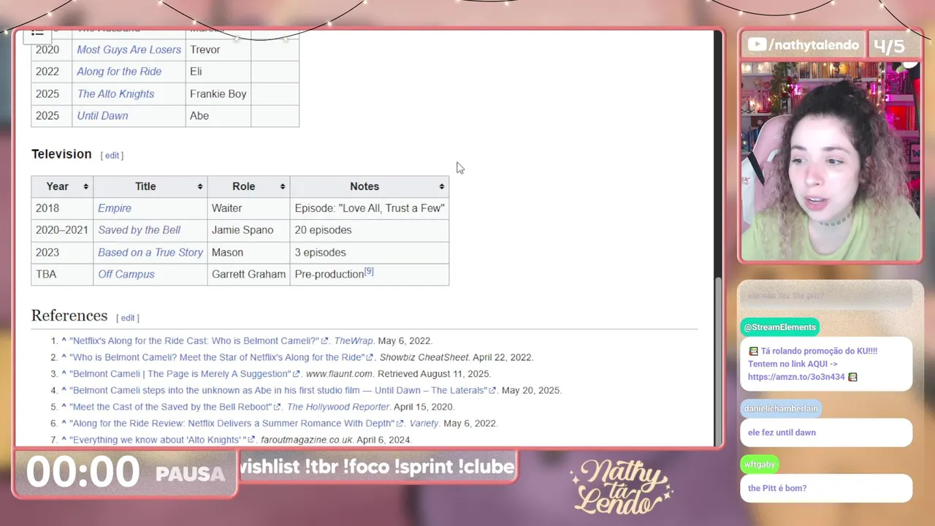
Task: Select the 20 episodes notes cell
Action: click(x=369, y=230)
